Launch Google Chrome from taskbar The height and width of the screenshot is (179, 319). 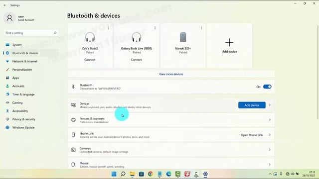click(x=151, y=174)
